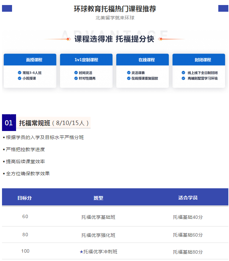The image size is (229, 261).
Task: Click target score cell 80
Action: [25, 235]
